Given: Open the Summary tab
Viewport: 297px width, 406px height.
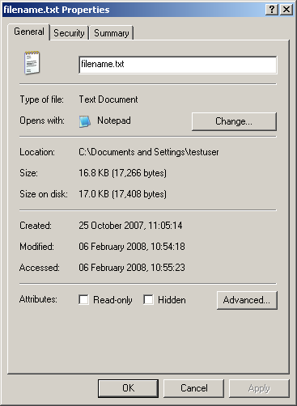Looking at the screenshot, I should [112, 33].
